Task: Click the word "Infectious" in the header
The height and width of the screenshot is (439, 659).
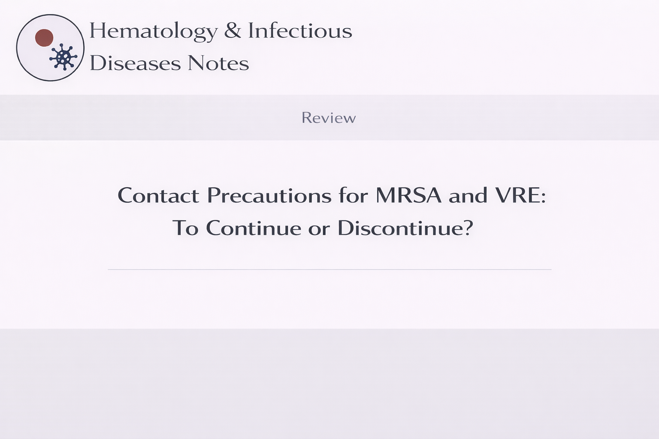Action: [x=300, y=31]
